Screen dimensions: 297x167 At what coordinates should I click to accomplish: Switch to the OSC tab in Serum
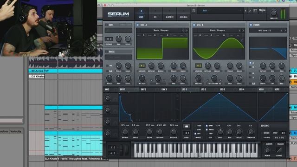141,14
